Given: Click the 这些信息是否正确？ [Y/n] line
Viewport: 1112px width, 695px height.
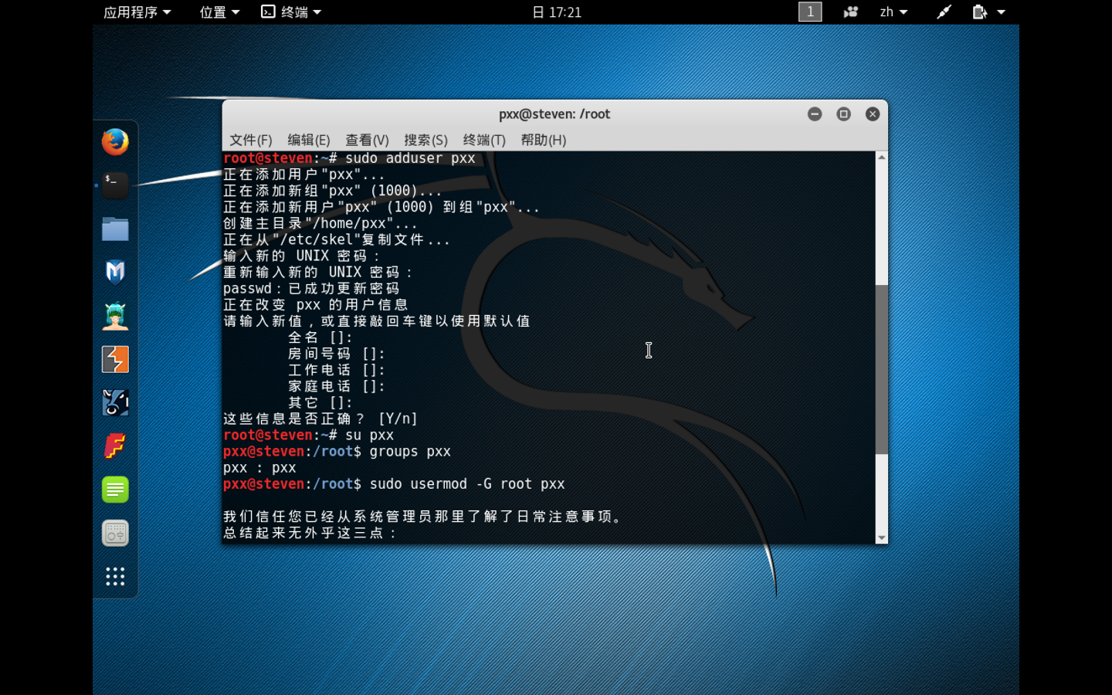Looking at the screenshot, I should click(320, 419).
